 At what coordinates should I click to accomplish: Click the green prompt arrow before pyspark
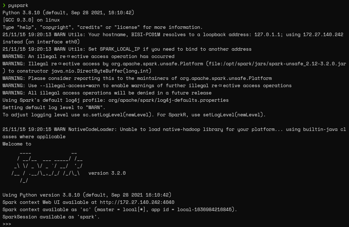click(4, 5)
